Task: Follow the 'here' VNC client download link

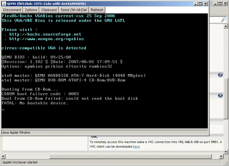Action: coord(136,147)
